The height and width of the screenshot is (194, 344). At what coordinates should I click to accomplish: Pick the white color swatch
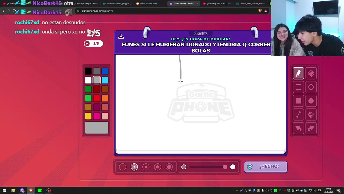(88, 80)
